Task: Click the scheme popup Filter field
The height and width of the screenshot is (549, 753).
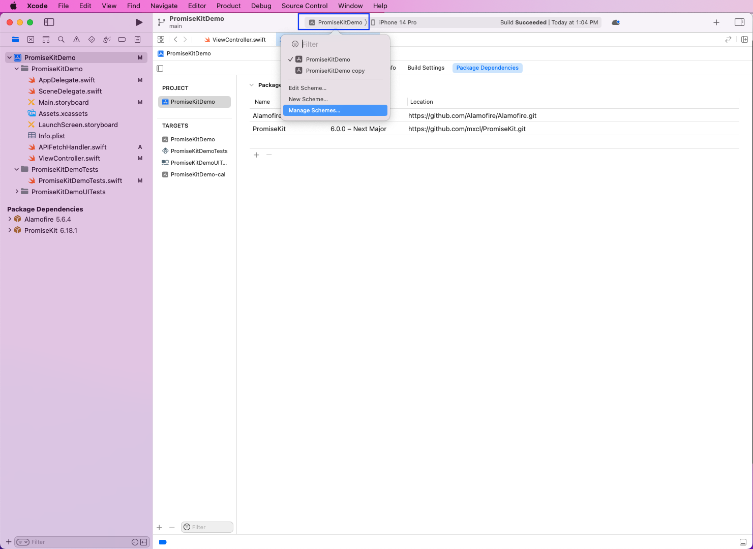Action: pos(336,44)
